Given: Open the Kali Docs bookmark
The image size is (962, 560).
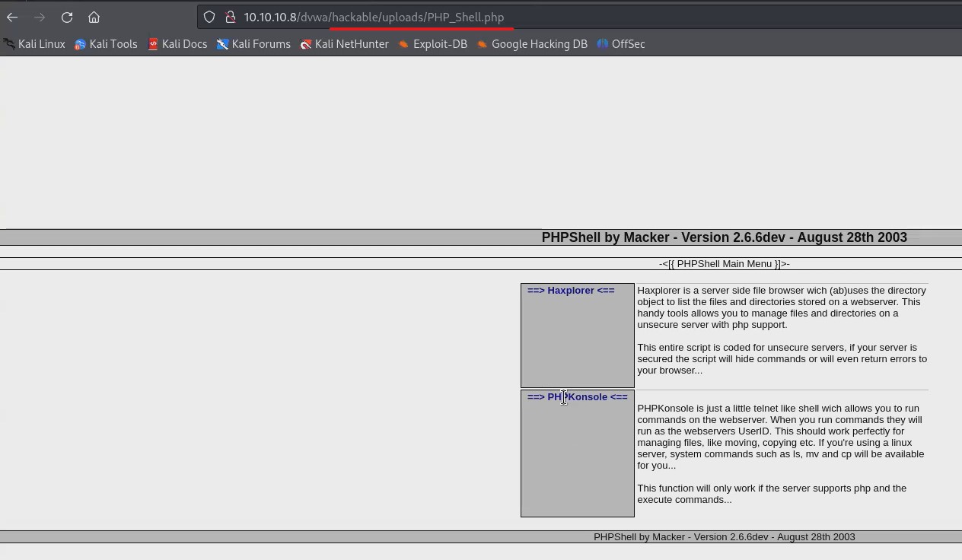Looking at the screenshot, I should [177, 44].
